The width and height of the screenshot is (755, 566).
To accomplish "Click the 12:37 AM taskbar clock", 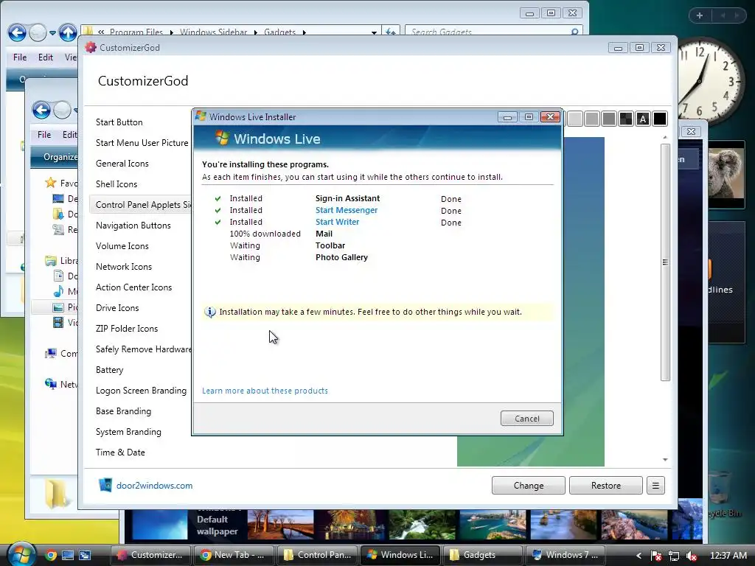I will (x=728, y=556).
